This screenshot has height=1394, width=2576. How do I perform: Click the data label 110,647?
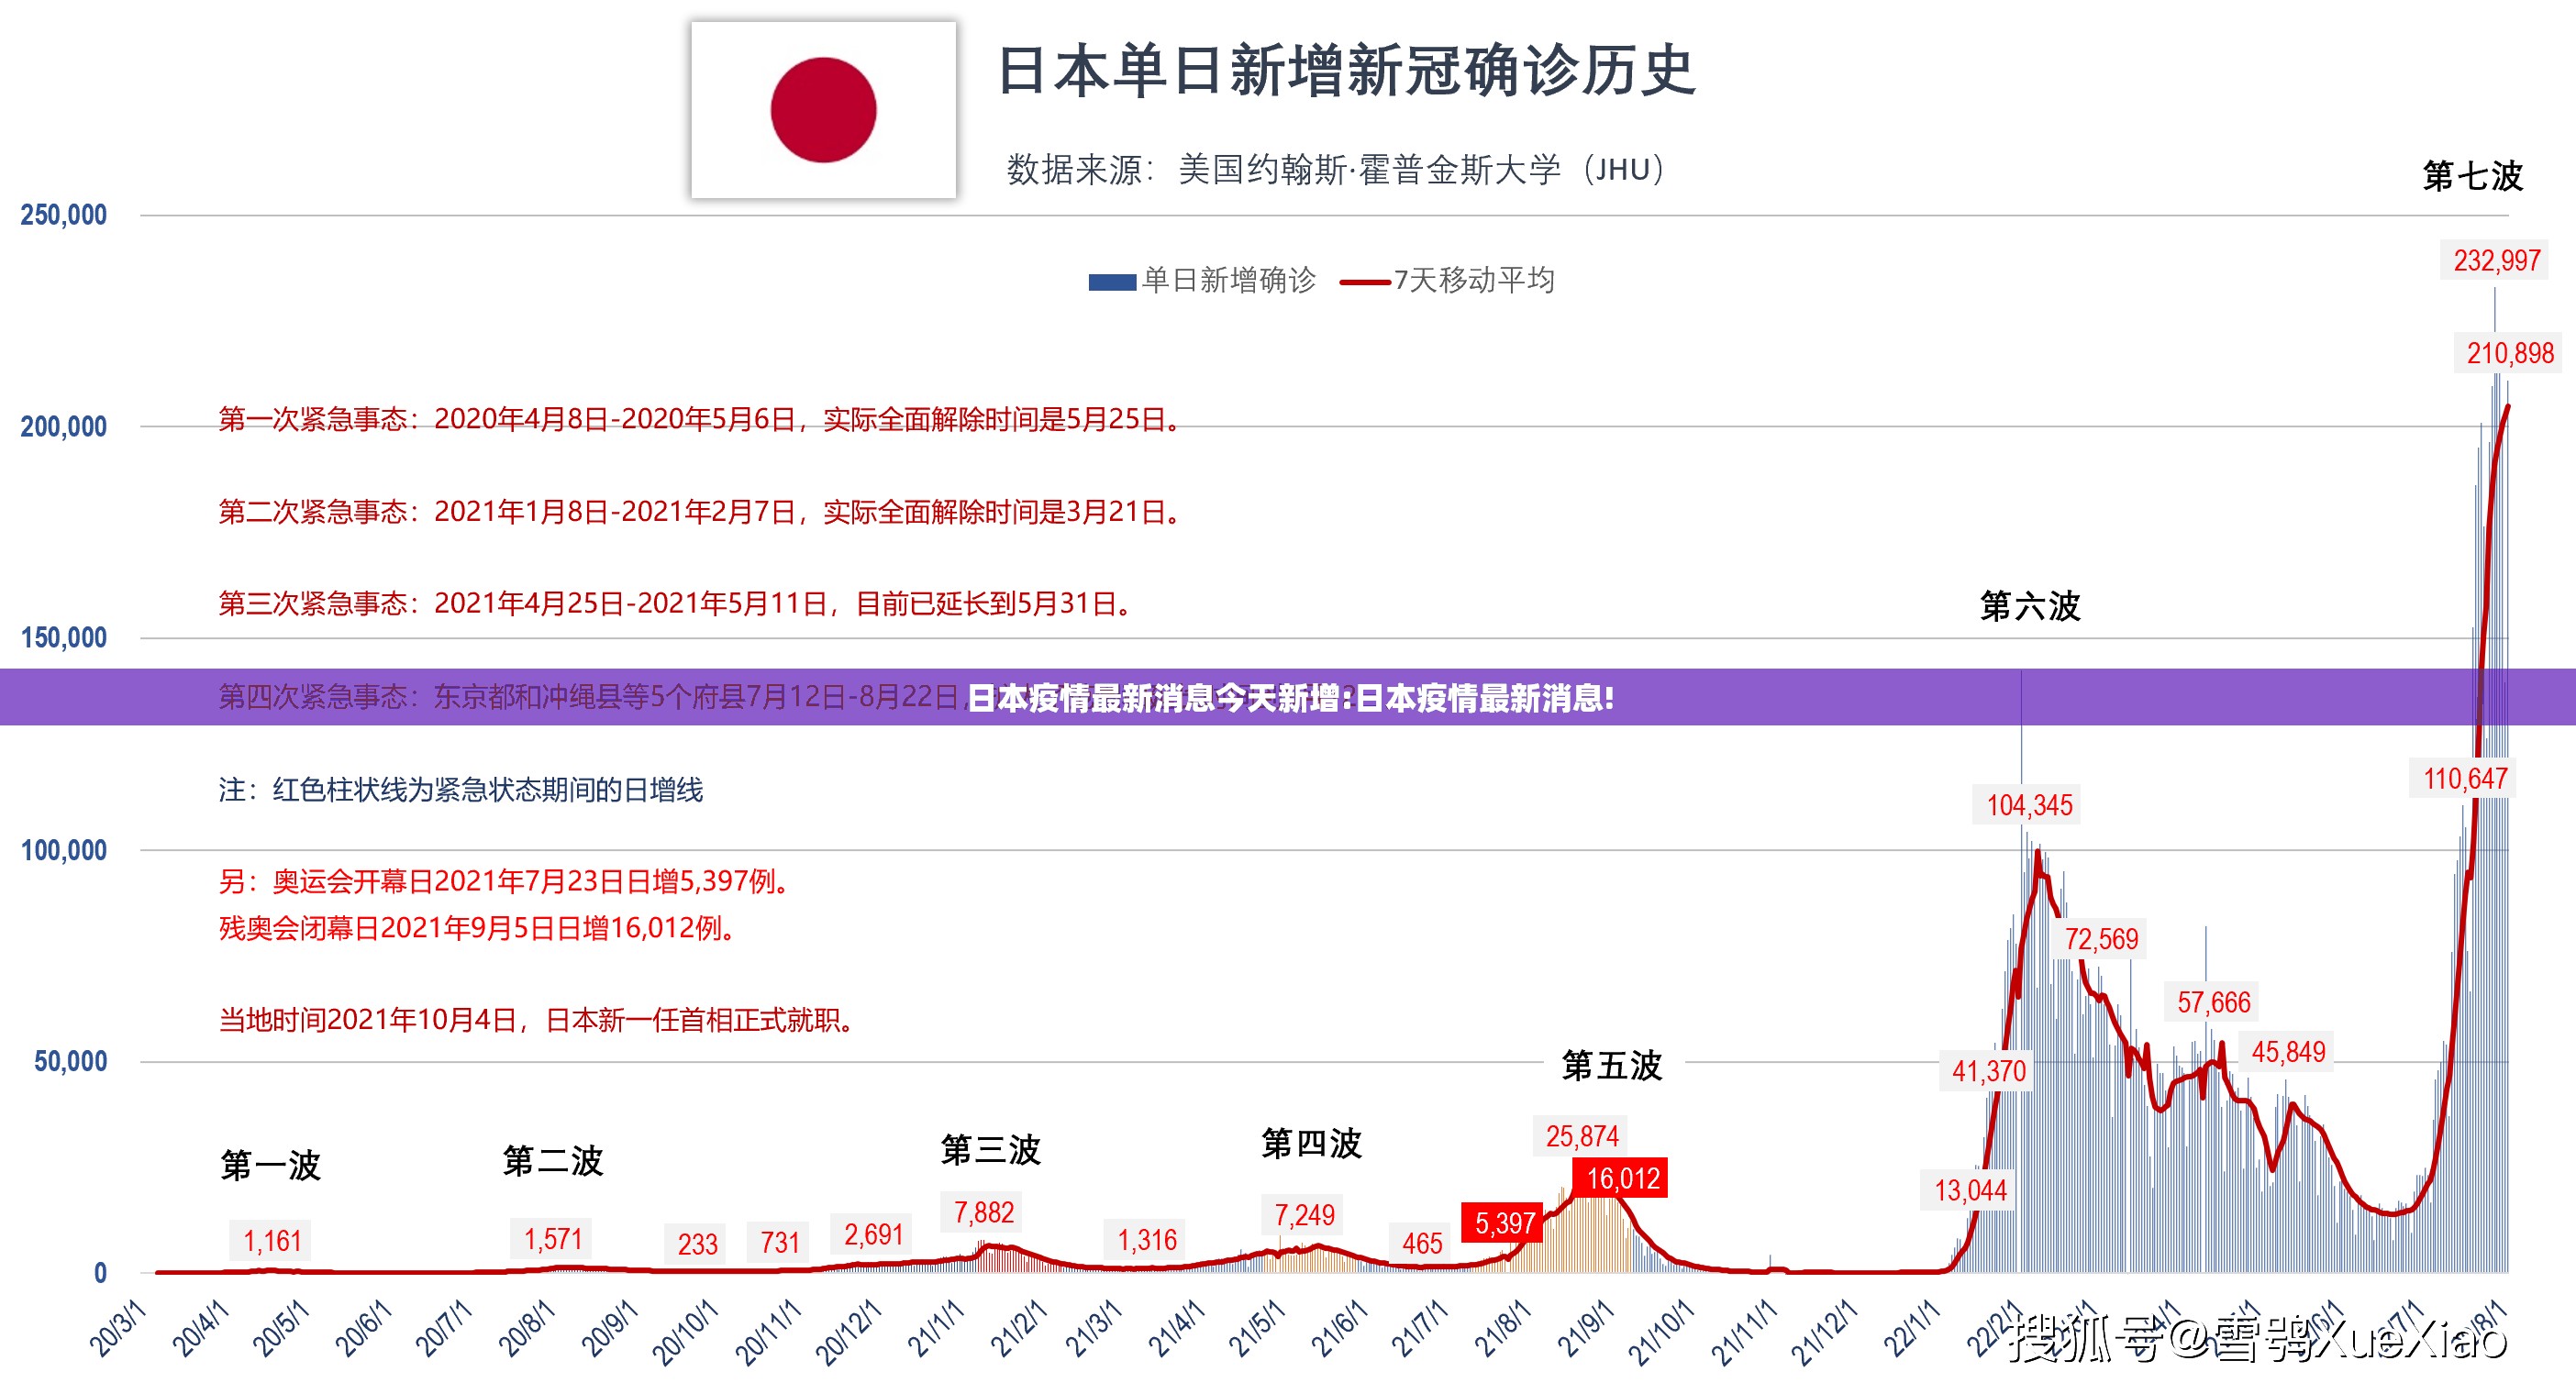(2465, 779)
